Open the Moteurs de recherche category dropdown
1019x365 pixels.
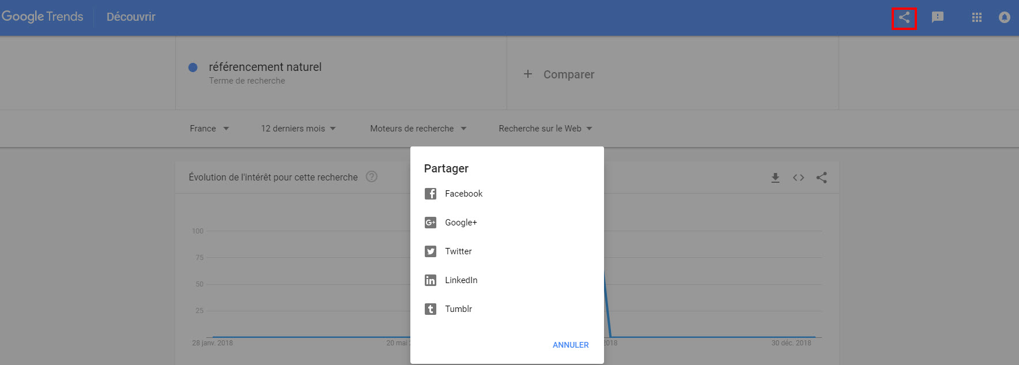point(418,129)
